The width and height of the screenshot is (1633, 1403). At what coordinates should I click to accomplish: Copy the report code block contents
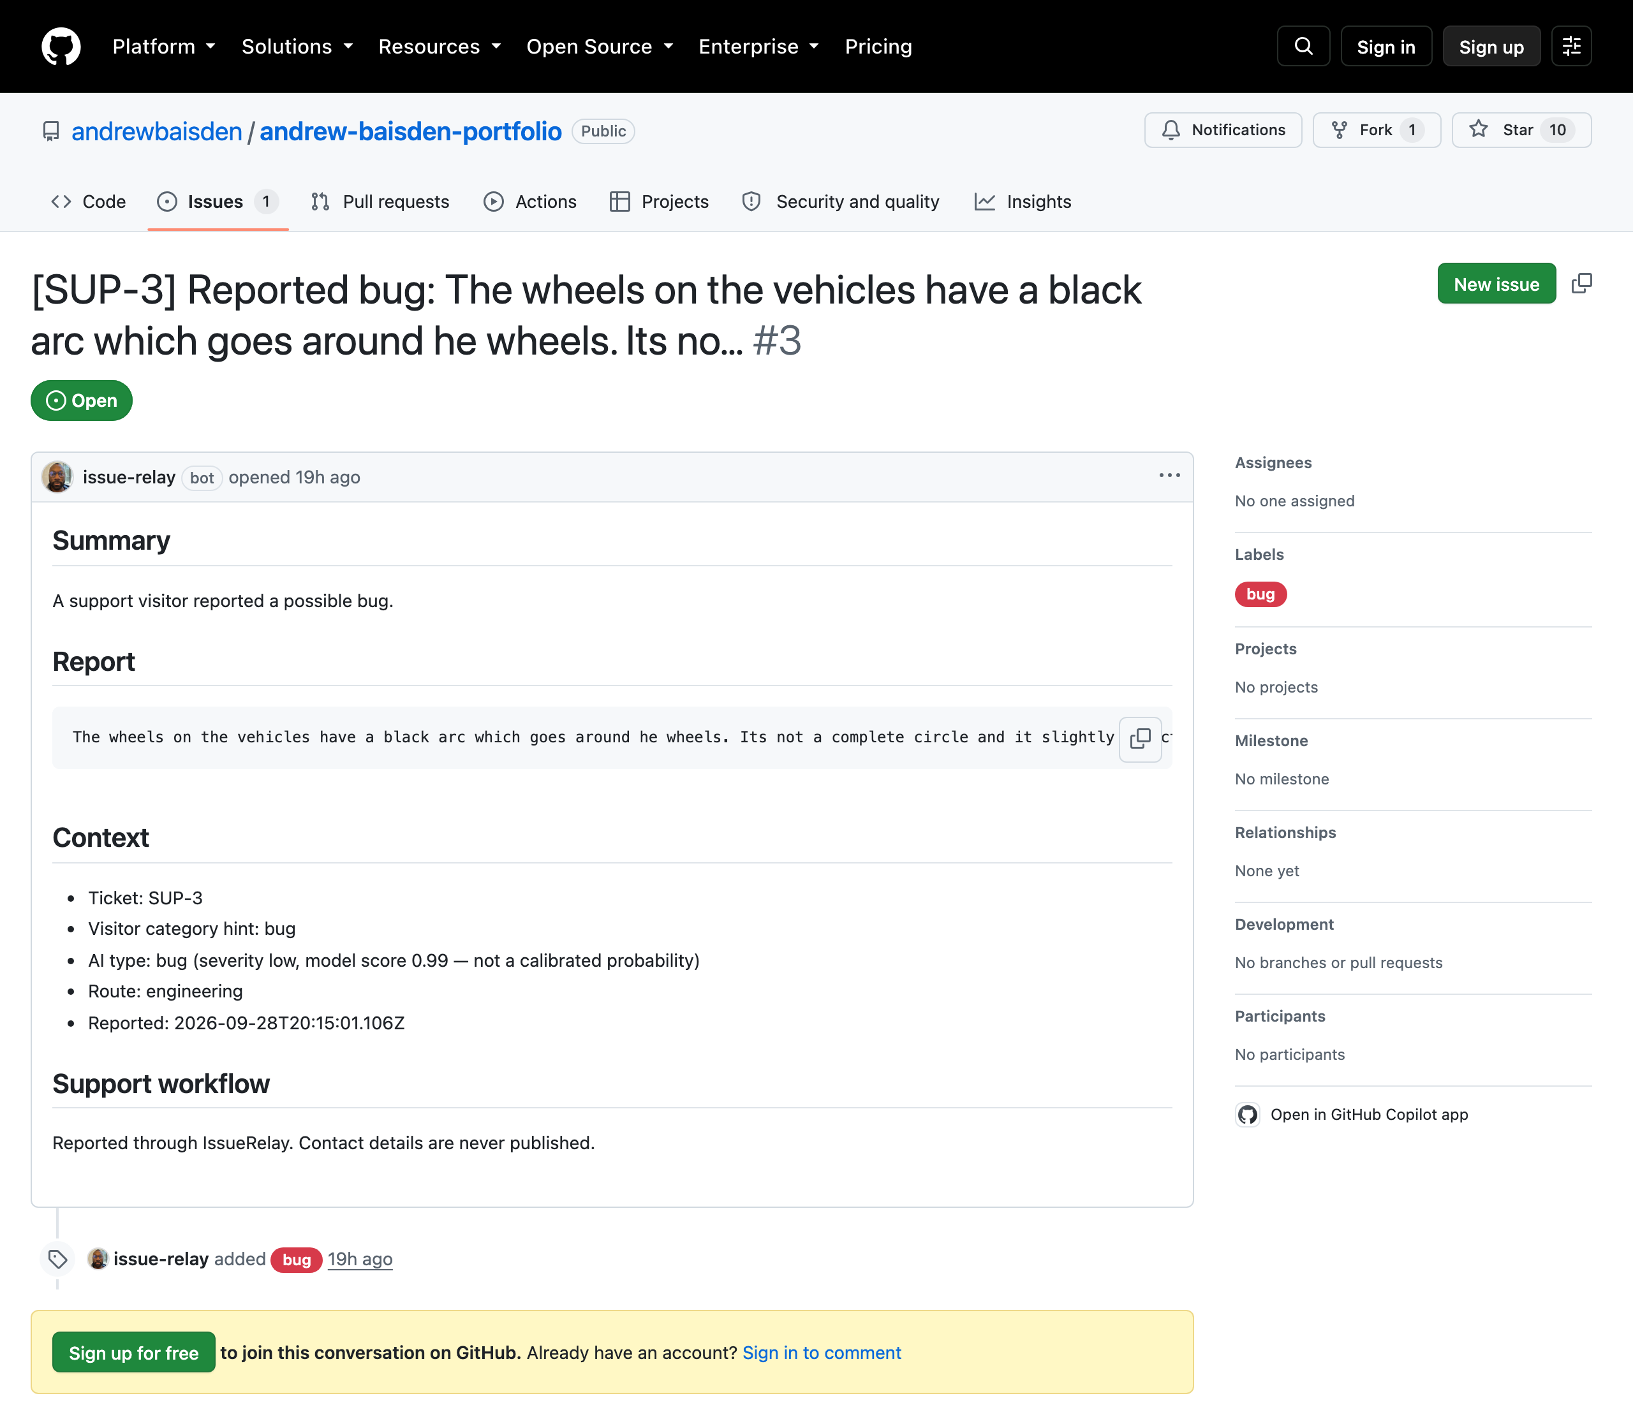click(x=1141, y=739)
